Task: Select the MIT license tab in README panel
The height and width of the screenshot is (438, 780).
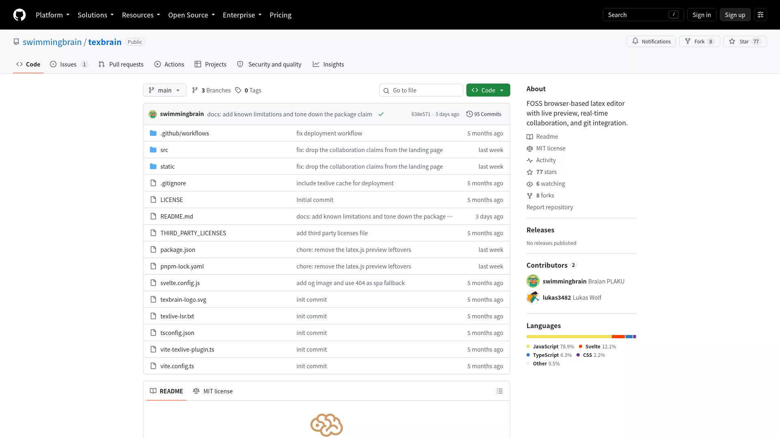Action: click(213, 391)
